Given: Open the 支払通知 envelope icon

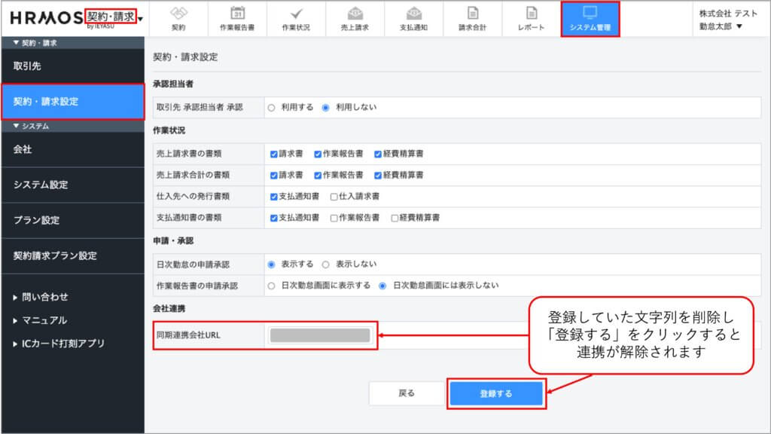Looking at the screenshot, I should [413, 14].
